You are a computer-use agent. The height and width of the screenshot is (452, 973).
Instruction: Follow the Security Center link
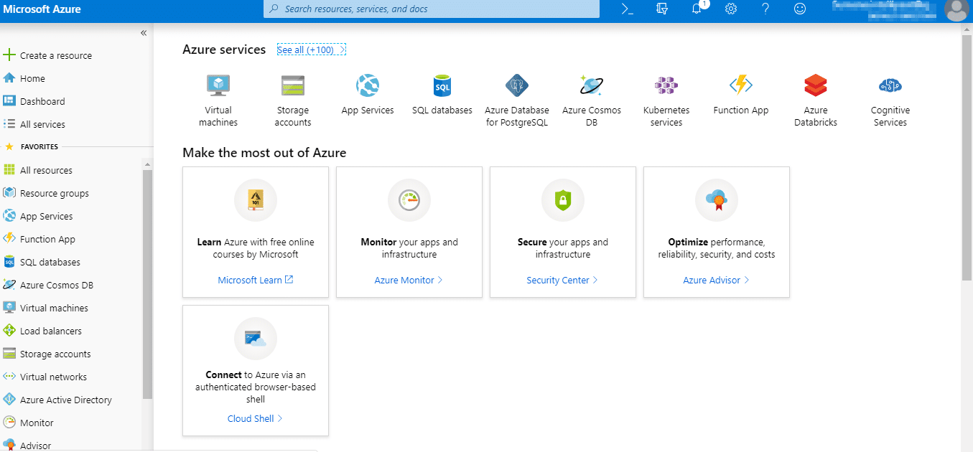point(562,280)
